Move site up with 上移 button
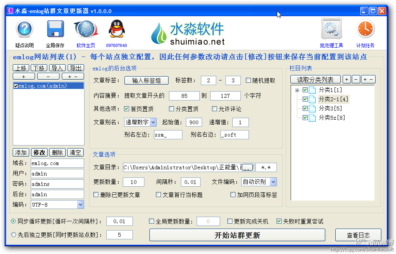Image resolution: width=396 pixels, height=254 pixels. pyautogui.click(x=21, y=68)
